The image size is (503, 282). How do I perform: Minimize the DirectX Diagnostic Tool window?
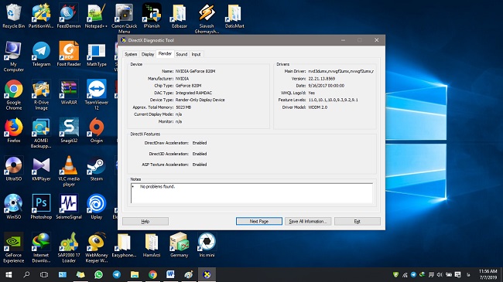point(344,40)
